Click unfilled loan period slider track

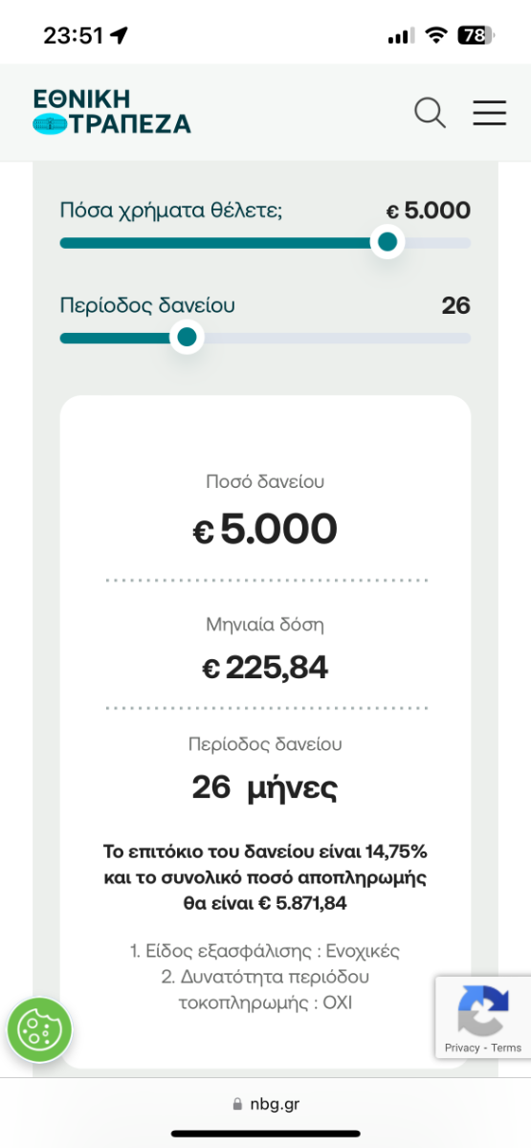(337, 338)
